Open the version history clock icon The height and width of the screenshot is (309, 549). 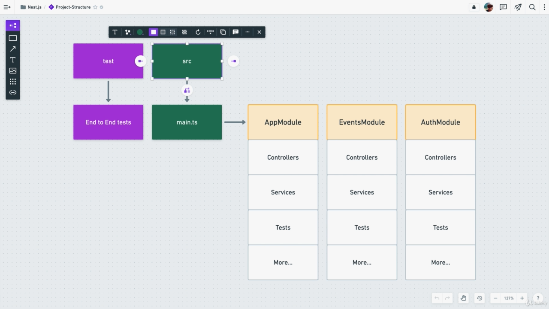point(480,298)
